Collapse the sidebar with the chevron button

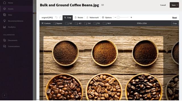pos(5,95)
